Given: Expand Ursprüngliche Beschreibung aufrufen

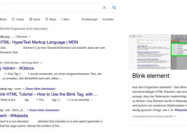Looking at the screenshot, I should pos(154,116).
